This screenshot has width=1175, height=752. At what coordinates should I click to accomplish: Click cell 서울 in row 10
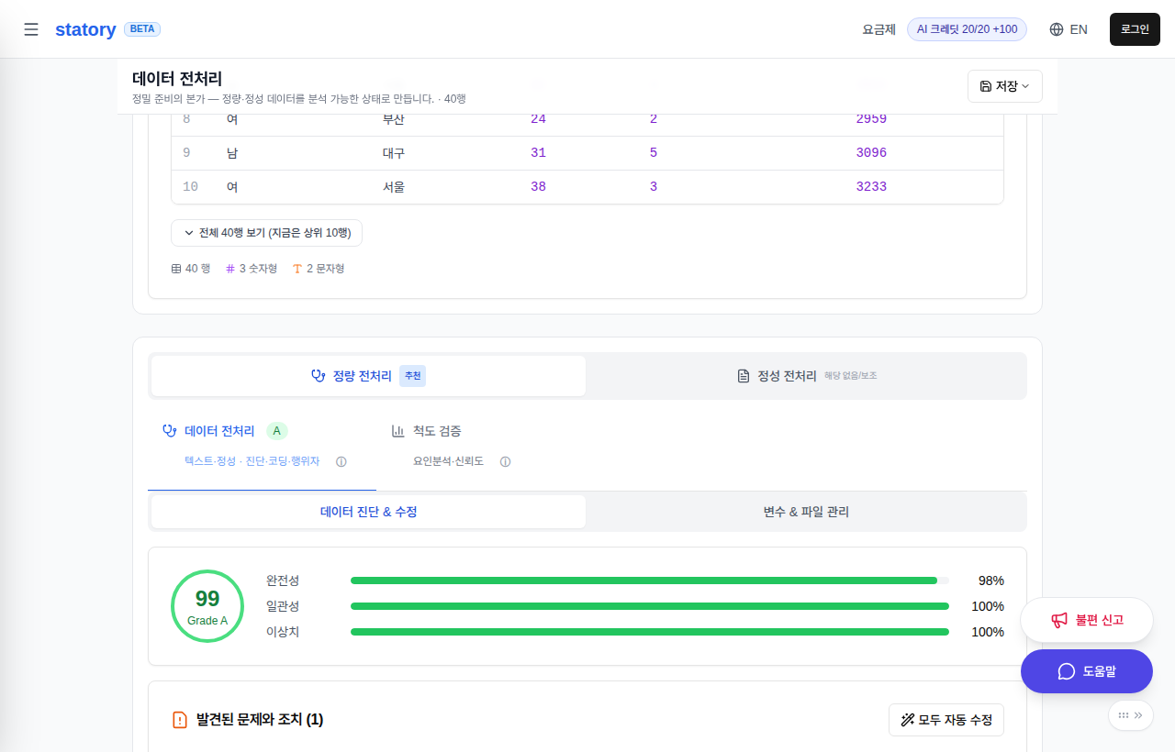tap(394, 187)
